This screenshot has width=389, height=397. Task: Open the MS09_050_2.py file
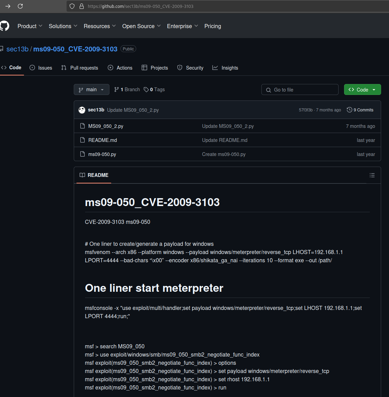tap(106, 126)
